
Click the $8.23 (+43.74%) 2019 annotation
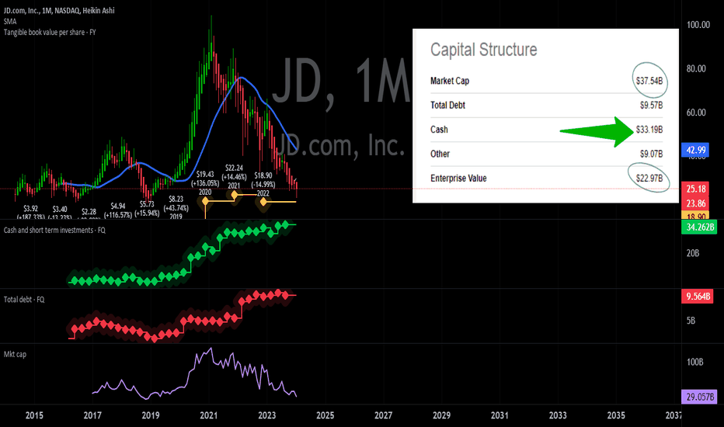point(176,208)
